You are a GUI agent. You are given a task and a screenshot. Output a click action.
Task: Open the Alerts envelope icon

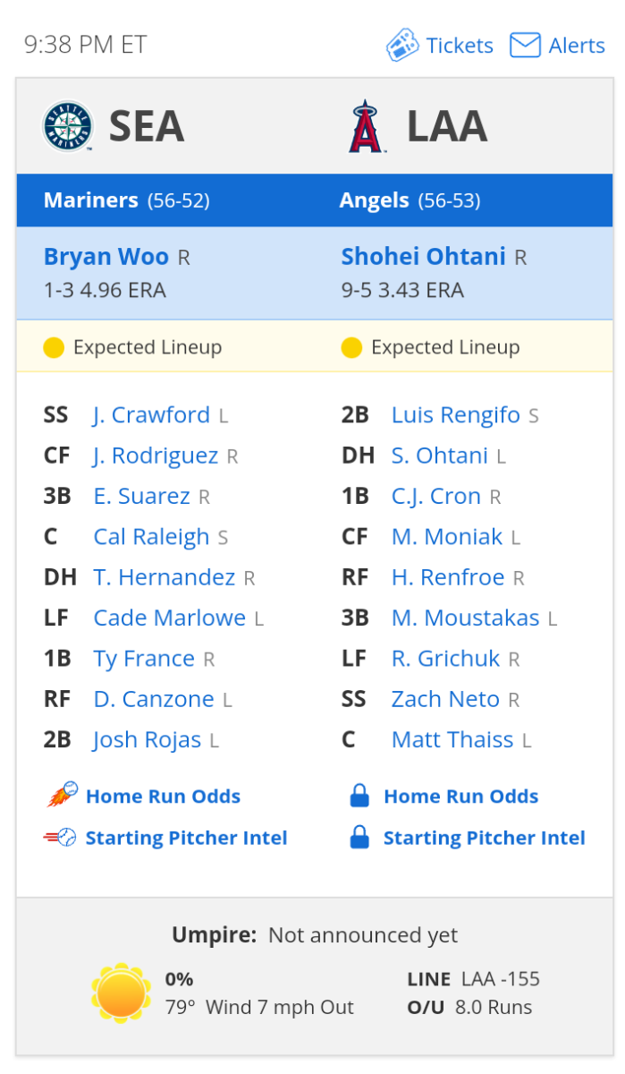pos(525,45)
